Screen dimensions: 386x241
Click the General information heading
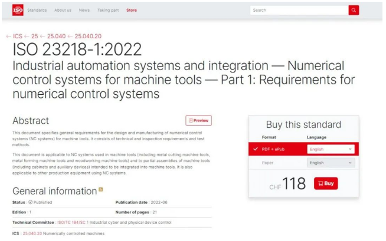[x=55, y=191]
